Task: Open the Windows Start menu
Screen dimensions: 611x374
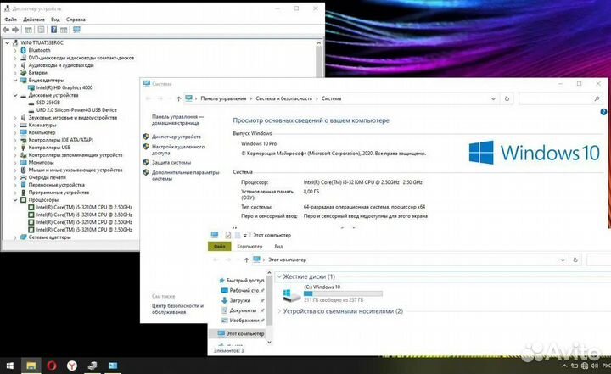Action: point(10,366)
